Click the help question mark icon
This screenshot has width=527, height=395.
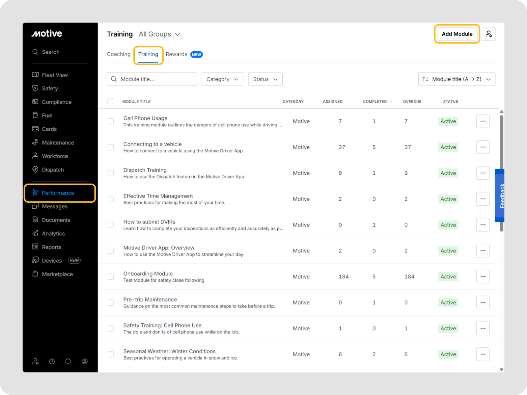52,361
